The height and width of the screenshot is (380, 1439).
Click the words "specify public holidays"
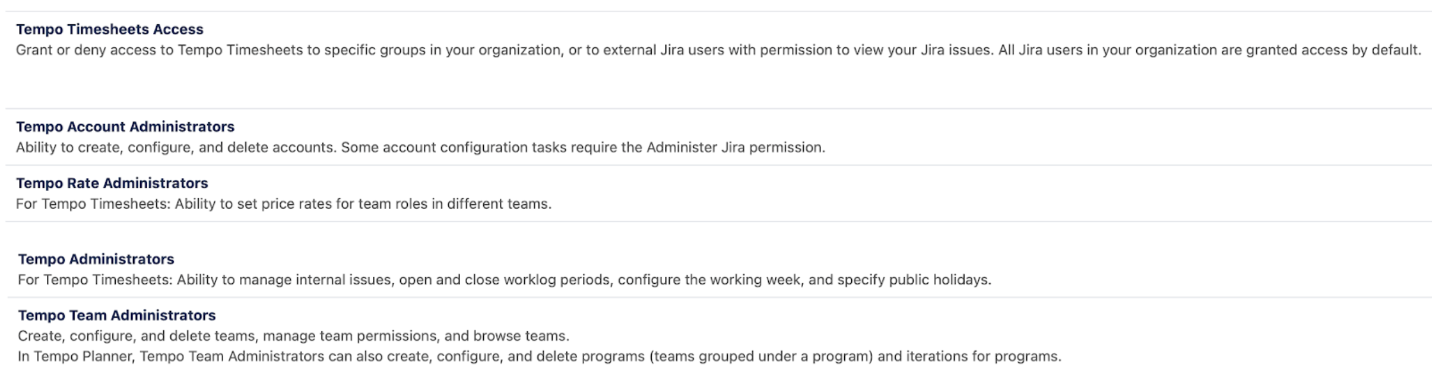pyautogui.click(x=914, y=280)
